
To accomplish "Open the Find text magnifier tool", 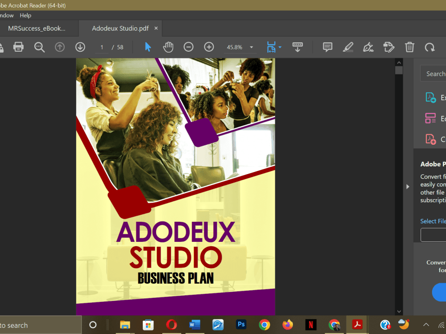I will pos(39,47).
